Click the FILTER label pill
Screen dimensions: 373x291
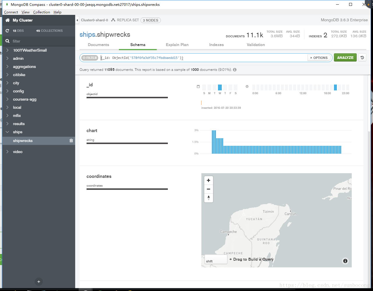click(90, 58)
